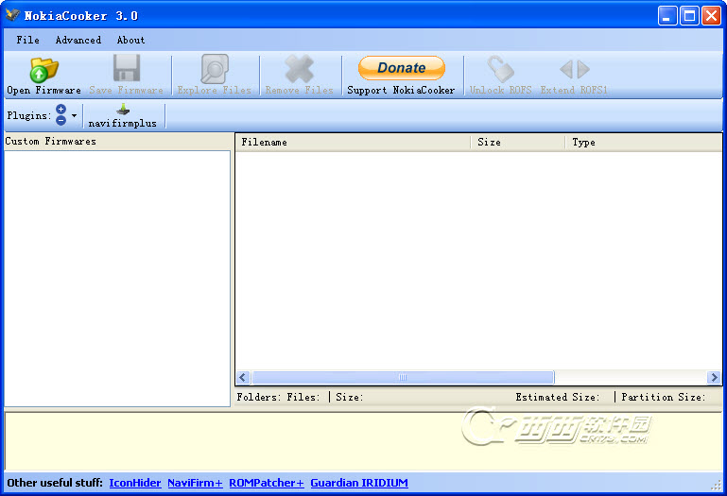Expand the Plugins dropdown arrow

pyautogui.click(x=75, y=116)
